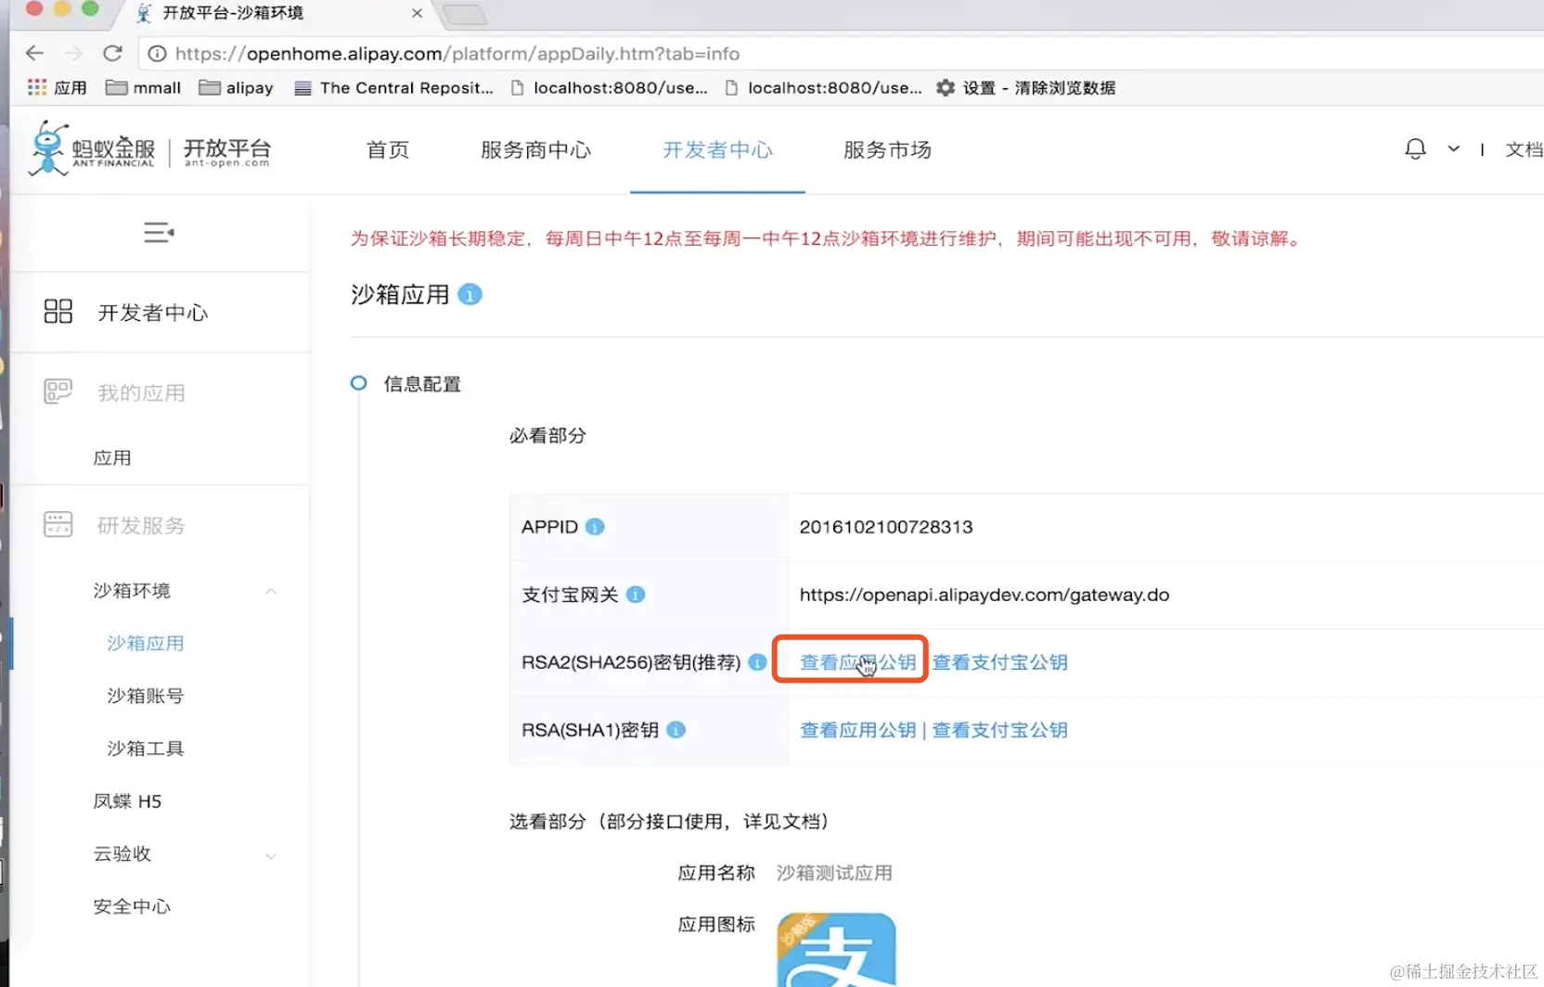Viewport: 1544px width, 987px height.
Task: Click the 研发服务 sidebar icon
Action: tap(58, 524)
